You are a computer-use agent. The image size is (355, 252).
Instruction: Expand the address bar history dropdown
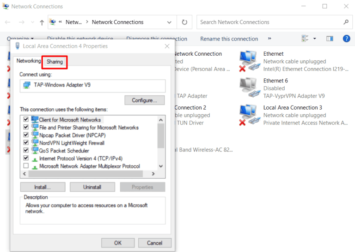point(169,22)
